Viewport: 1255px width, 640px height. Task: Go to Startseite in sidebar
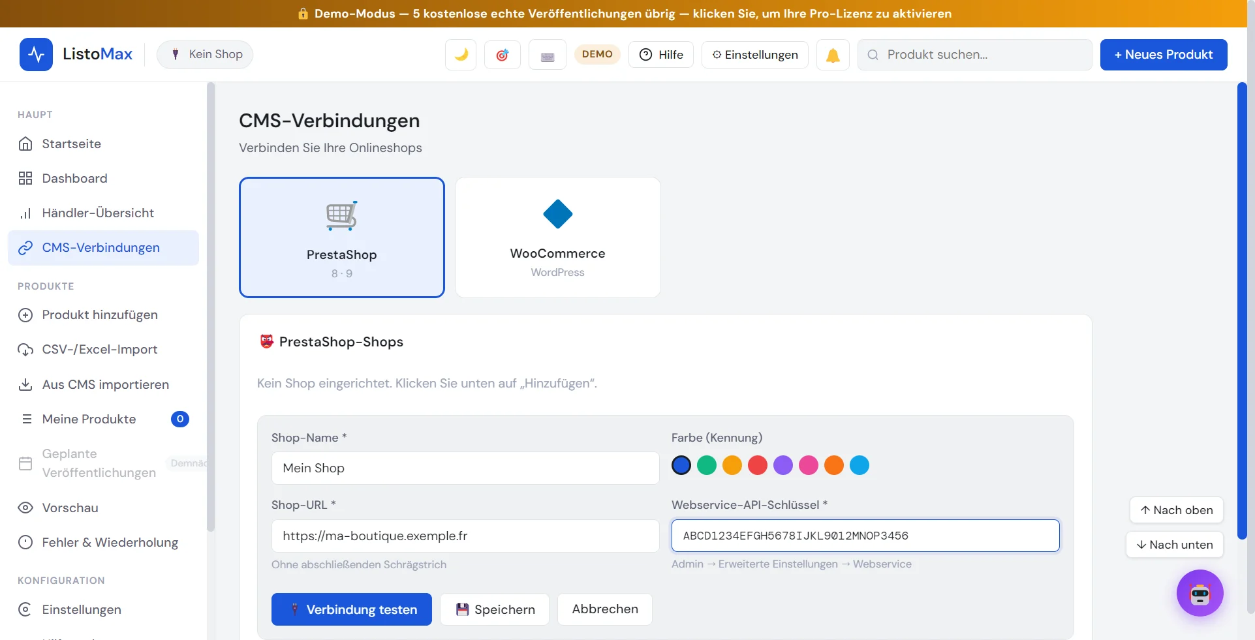coord(103,144)
